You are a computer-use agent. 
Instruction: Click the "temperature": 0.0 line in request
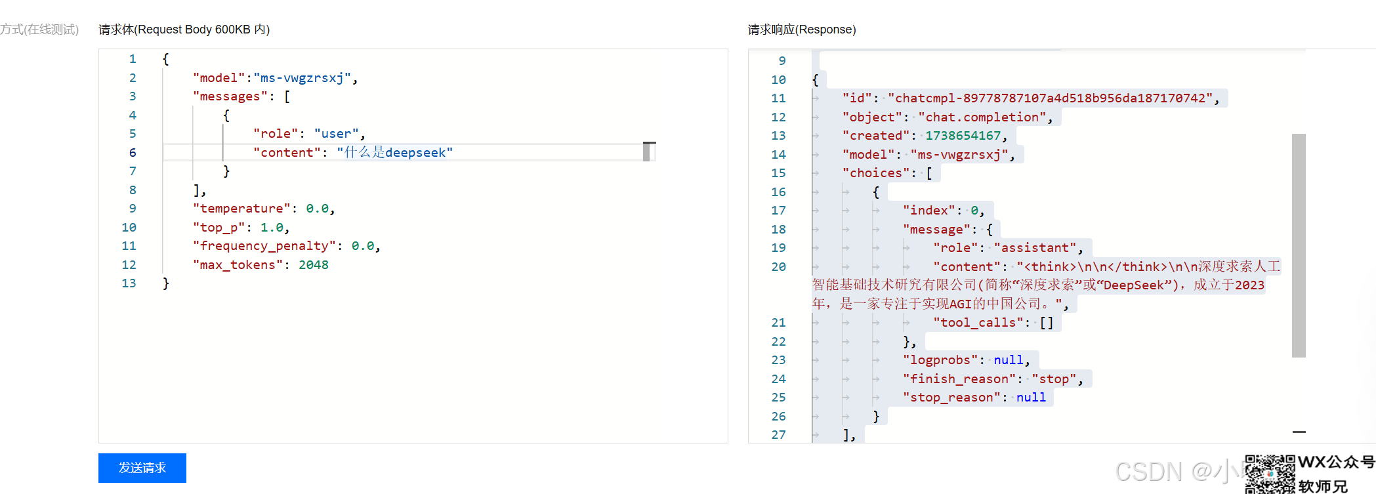(264, 209)
